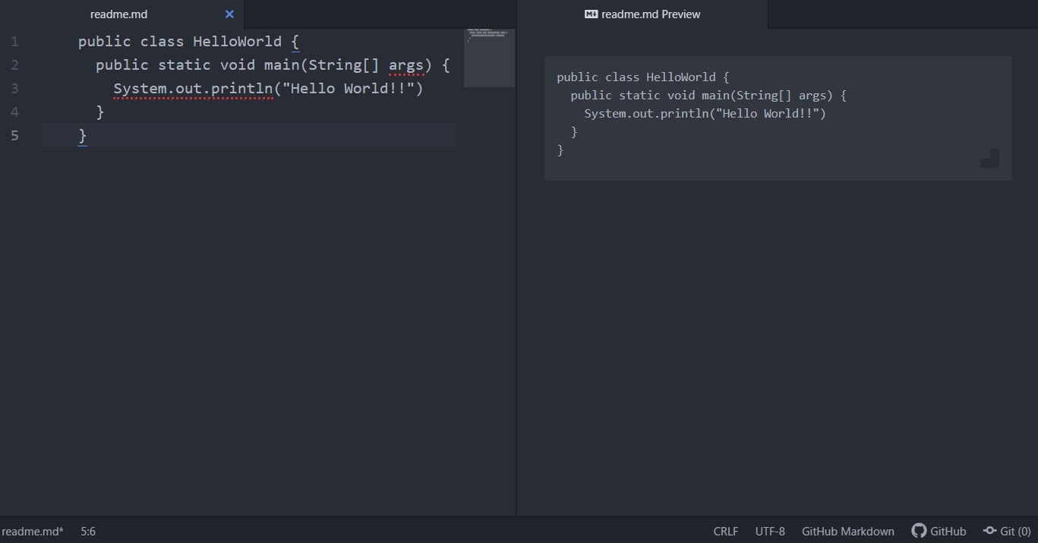Click "public class HelloWorld" in the preview
This screenshot has height=543, width=1038.
(636, 77)
